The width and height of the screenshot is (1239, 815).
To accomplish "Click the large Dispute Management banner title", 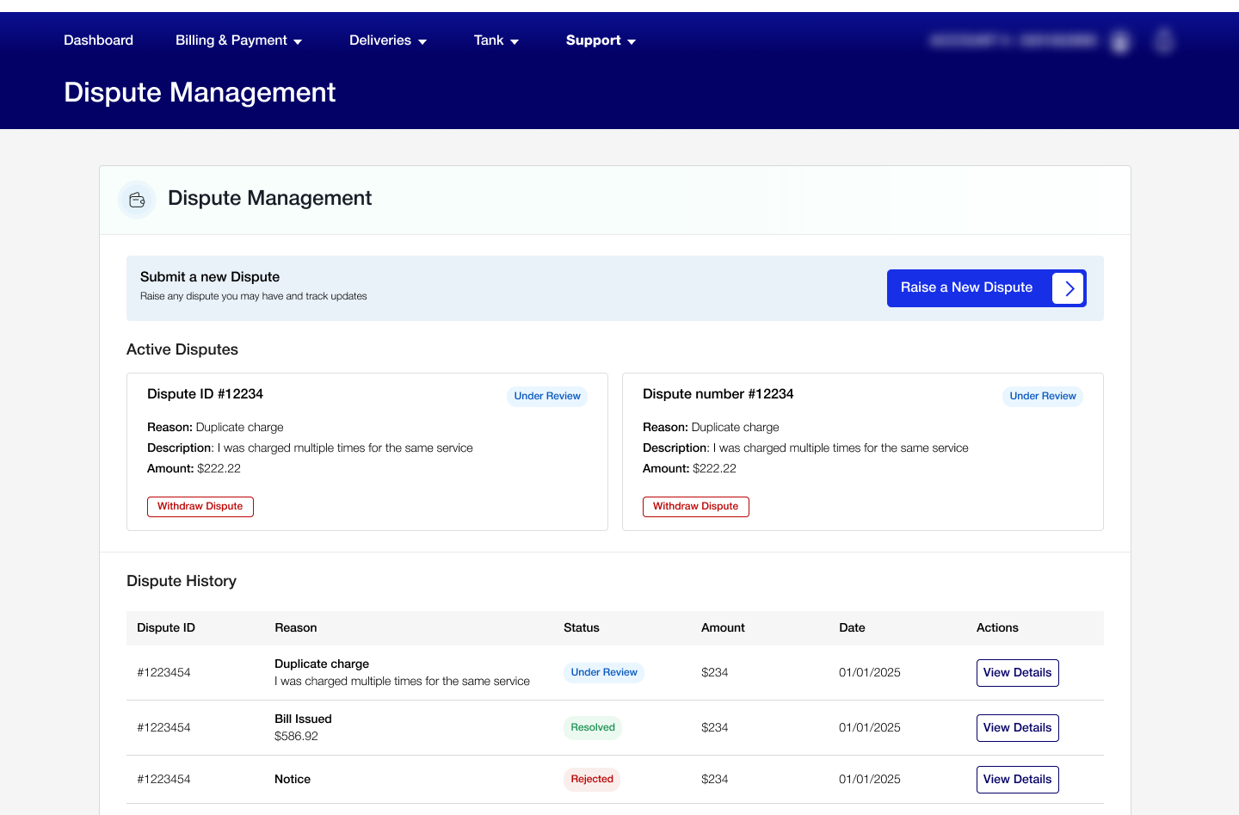I will click(200, 93).
